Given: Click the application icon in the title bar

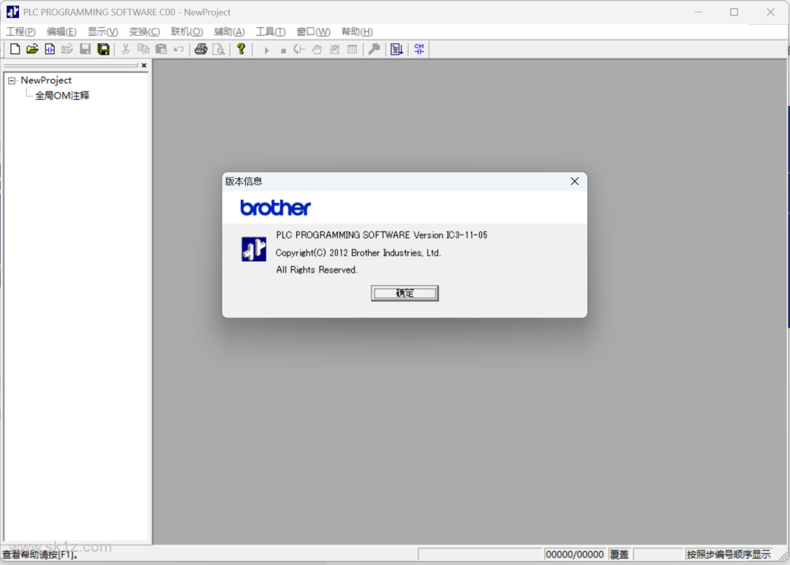Looking at the screenshot, I should 12,12.
